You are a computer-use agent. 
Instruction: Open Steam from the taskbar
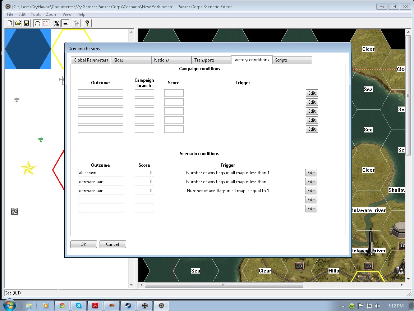(x=128, y=306)
